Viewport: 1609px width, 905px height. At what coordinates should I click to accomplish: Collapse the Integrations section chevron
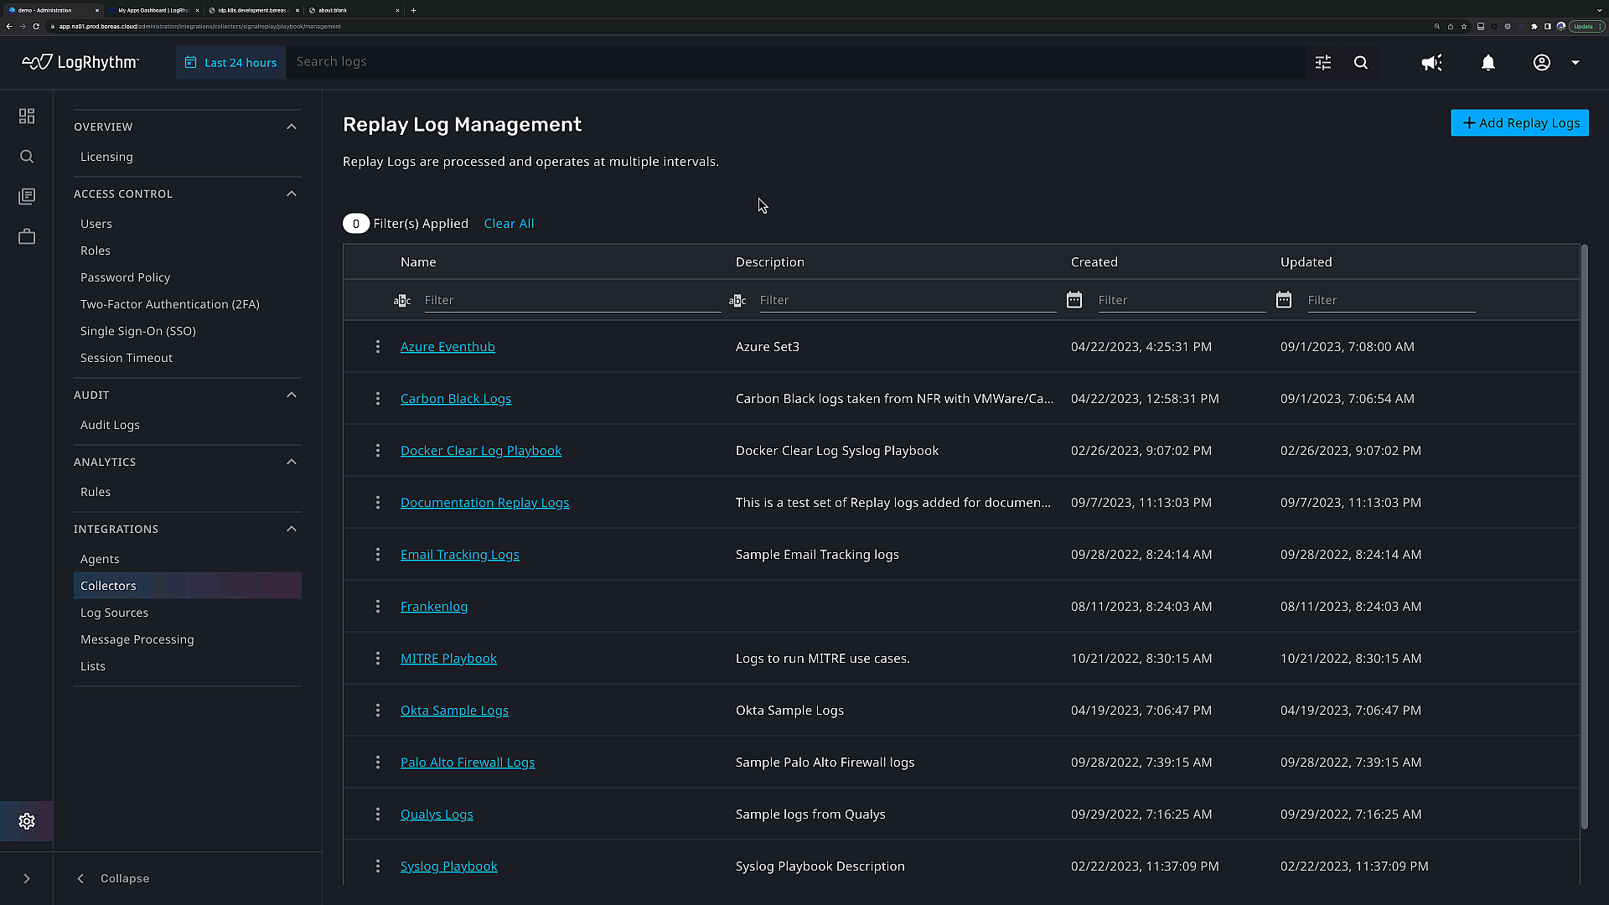click(x=292, y=529)
